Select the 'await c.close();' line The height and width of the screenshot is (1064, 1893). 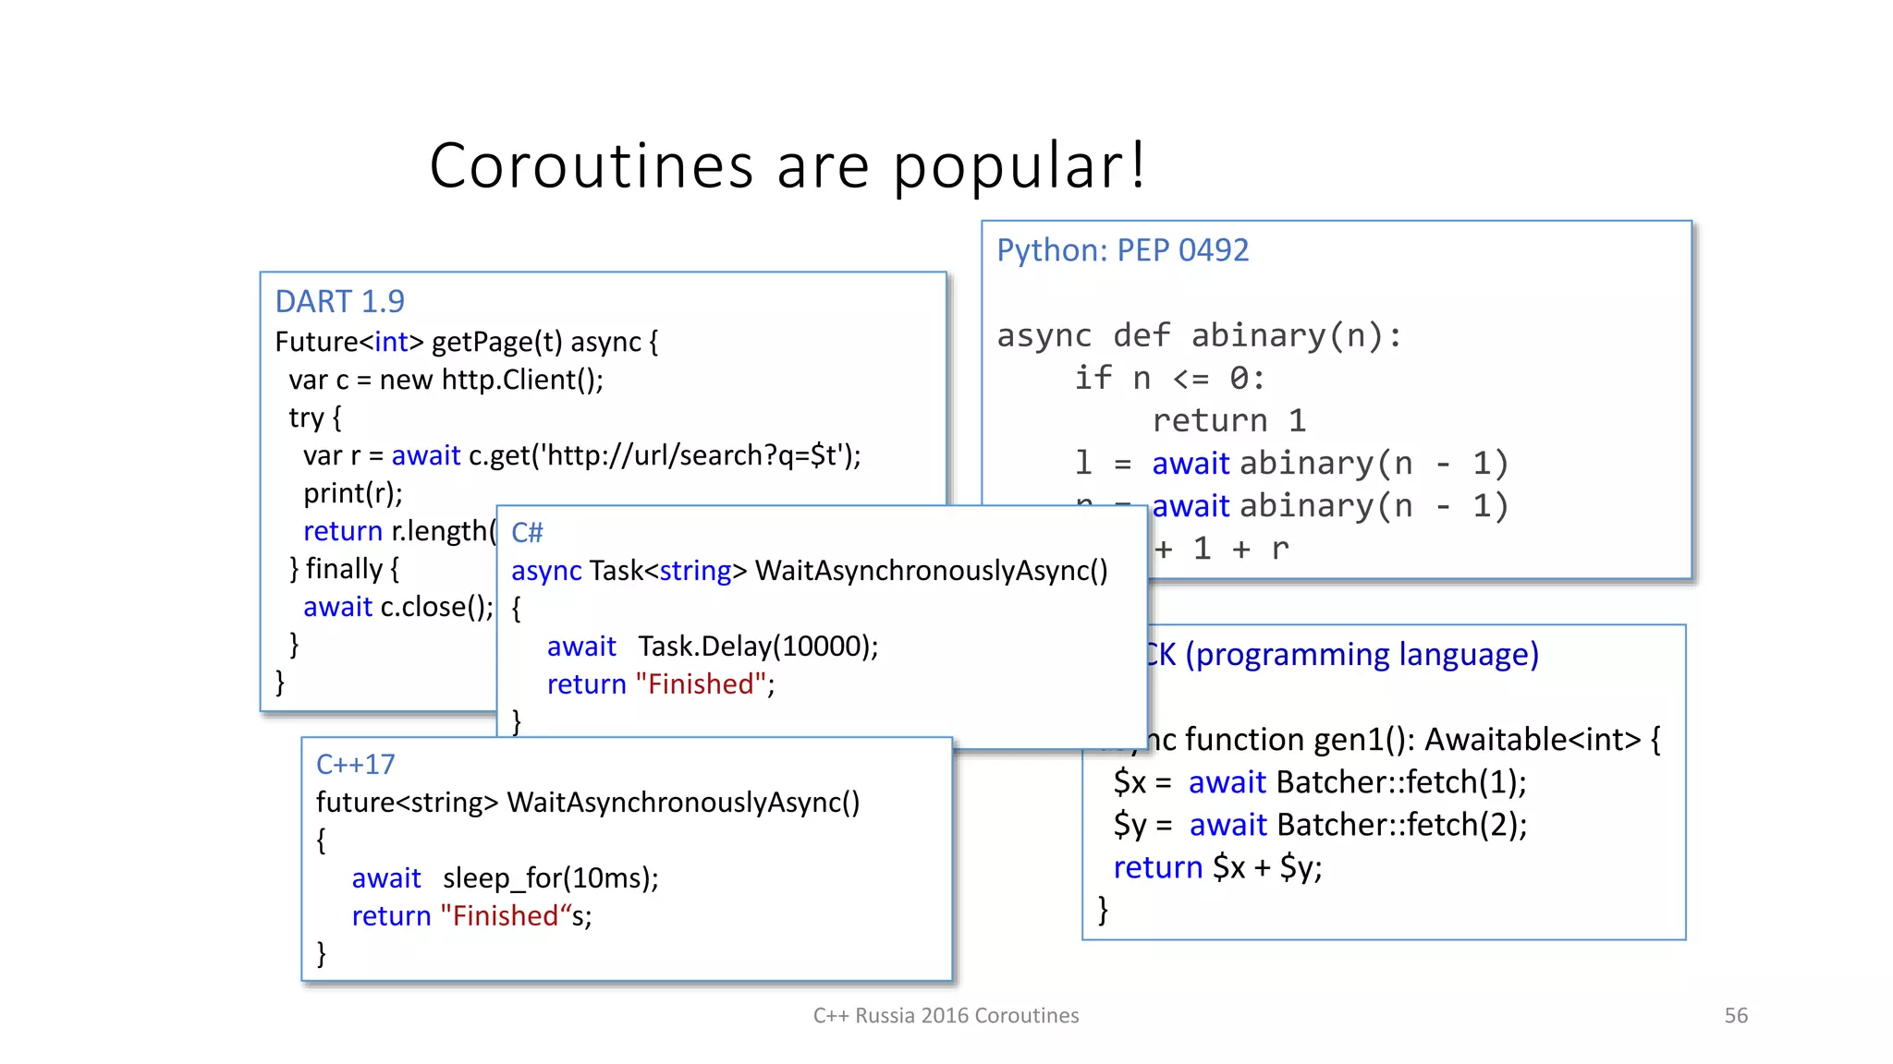tap(398, 607)
